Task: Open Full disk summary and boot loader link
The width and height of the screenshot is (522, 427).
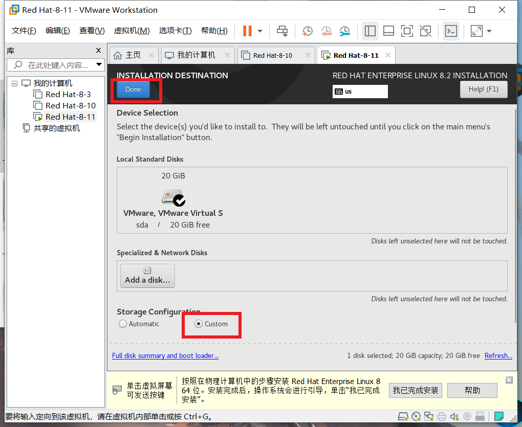Action: [x=165, y=356]
